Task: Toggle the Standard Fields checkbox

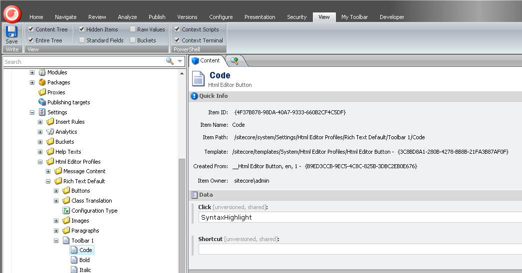Action: (82, 40)
